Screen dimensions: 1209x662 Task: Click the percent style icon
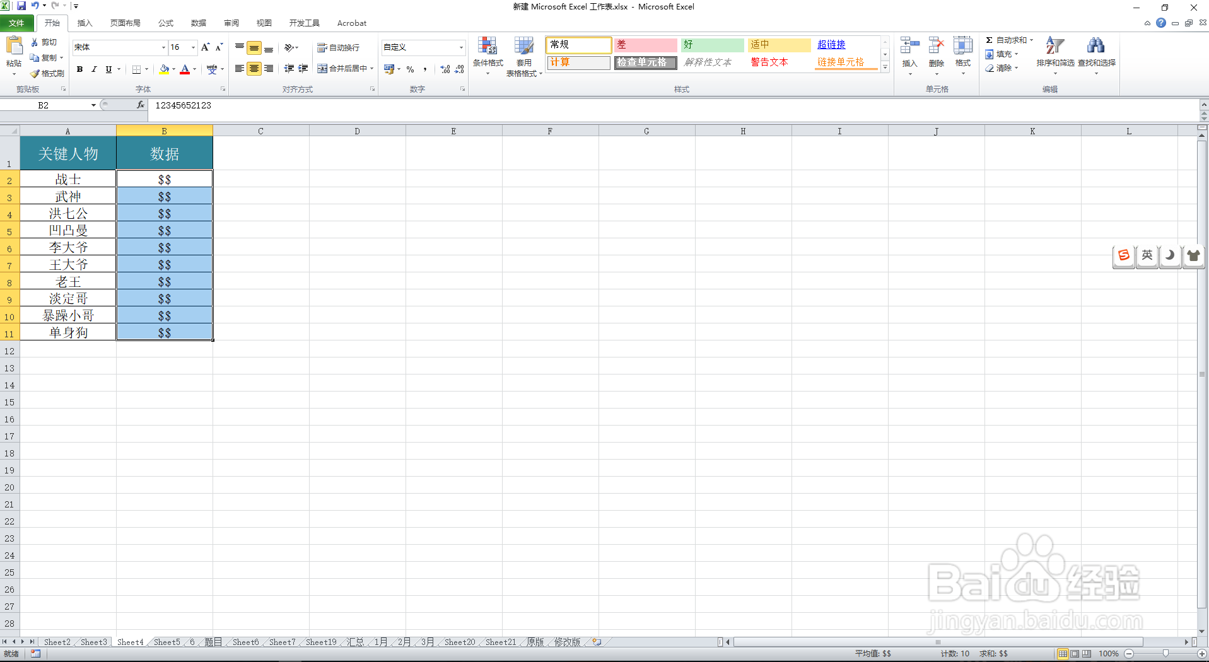pyautogui.click(x=411, y=69)
